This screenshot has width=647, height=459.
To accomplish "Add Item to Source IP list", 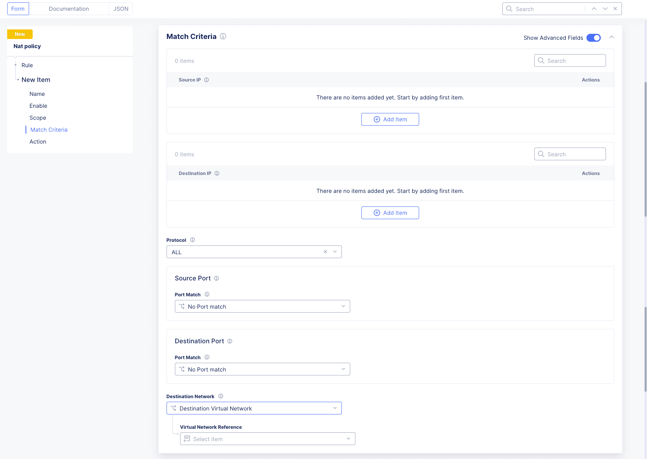I will point(390,119).
